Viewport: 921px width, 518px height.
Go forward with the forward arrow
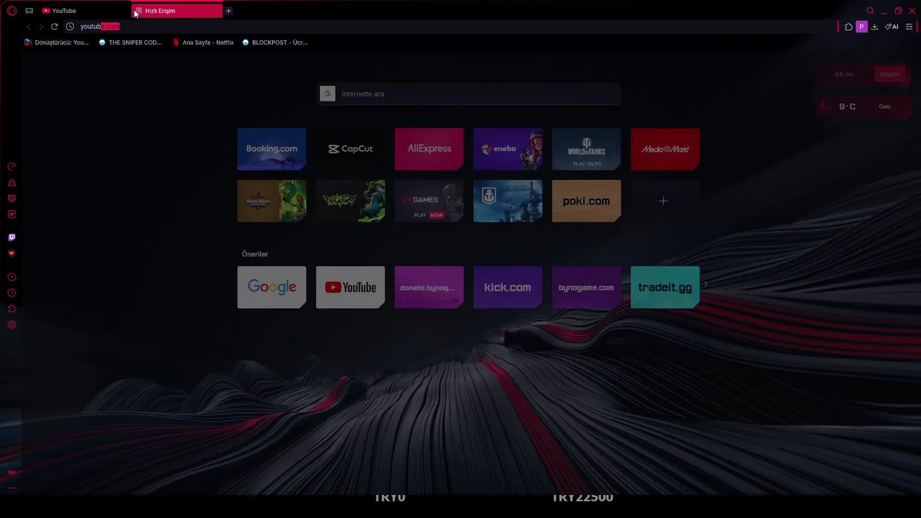point(41,27)
